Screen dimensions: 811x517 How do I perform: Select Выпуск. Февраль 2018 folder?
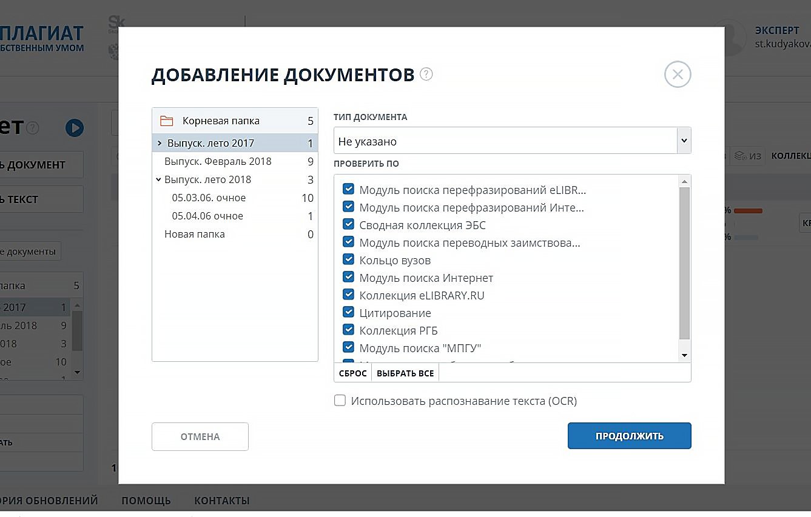[235, 161]
